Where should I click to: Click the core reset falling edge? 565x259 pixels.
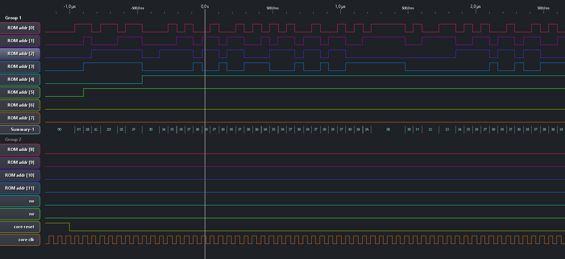coord(69,227)
